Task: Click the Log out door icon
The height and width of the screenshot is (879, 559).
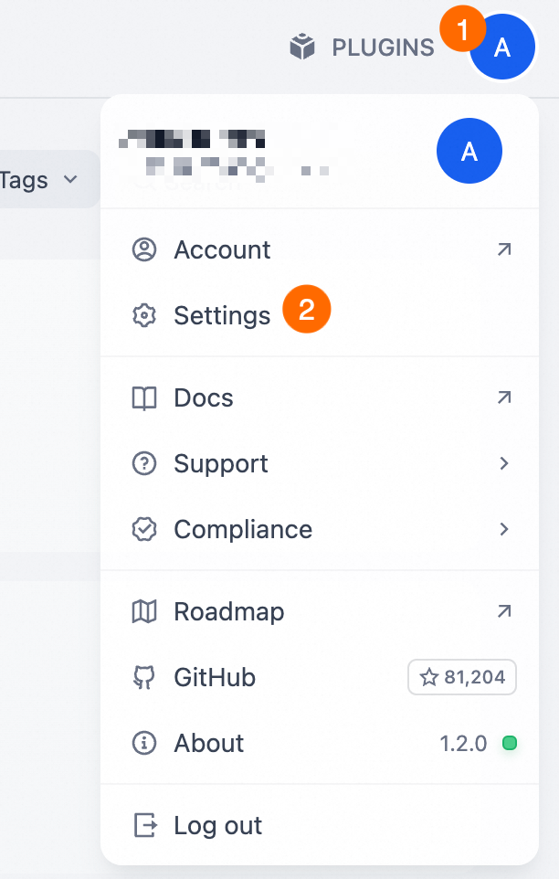Action: coord(144,825)
